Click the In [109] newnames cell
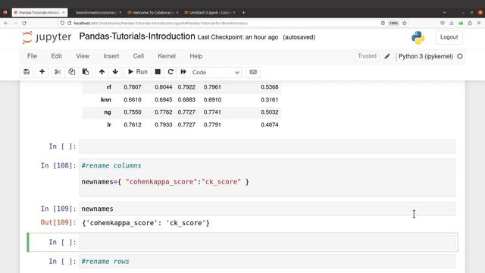This screenshot has width=485, height=273. [x=267, y=209]
